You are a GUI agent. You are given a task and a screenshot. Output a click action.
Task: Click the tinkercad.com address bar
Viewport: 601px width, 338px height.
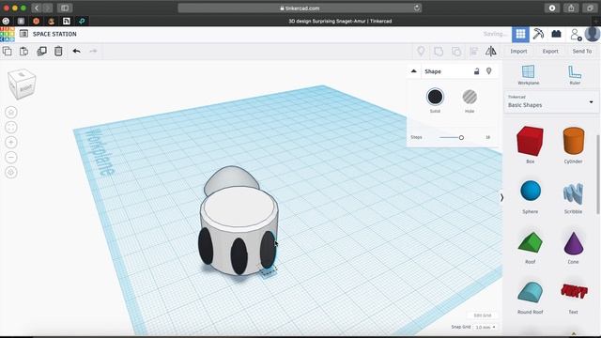point(300,8)
